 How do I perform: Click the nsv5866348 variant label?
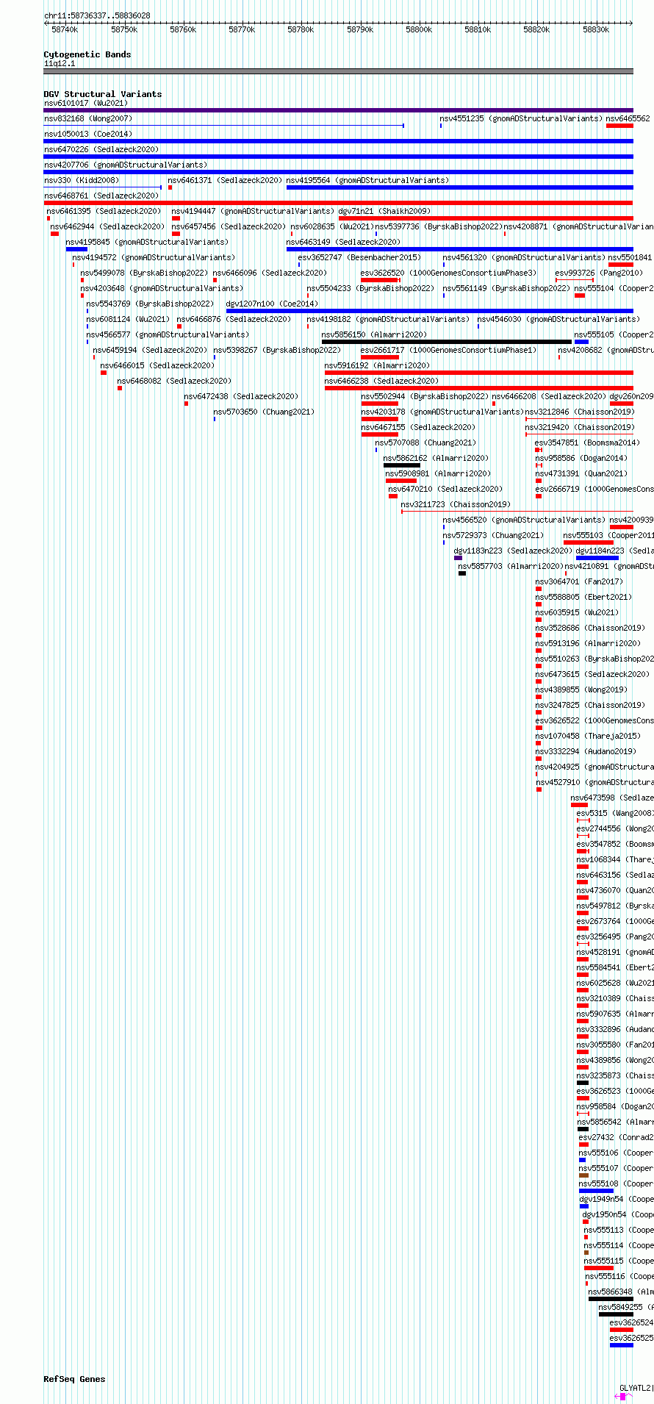621,1292
